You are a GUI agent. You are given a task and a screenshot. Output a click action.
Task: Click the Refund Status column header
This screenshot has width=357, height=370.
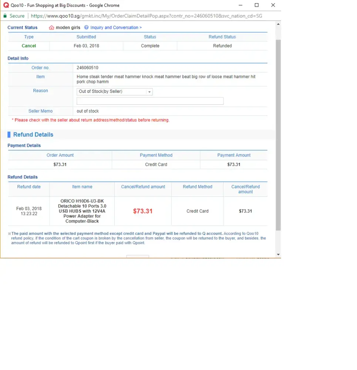tap(222, 37)
